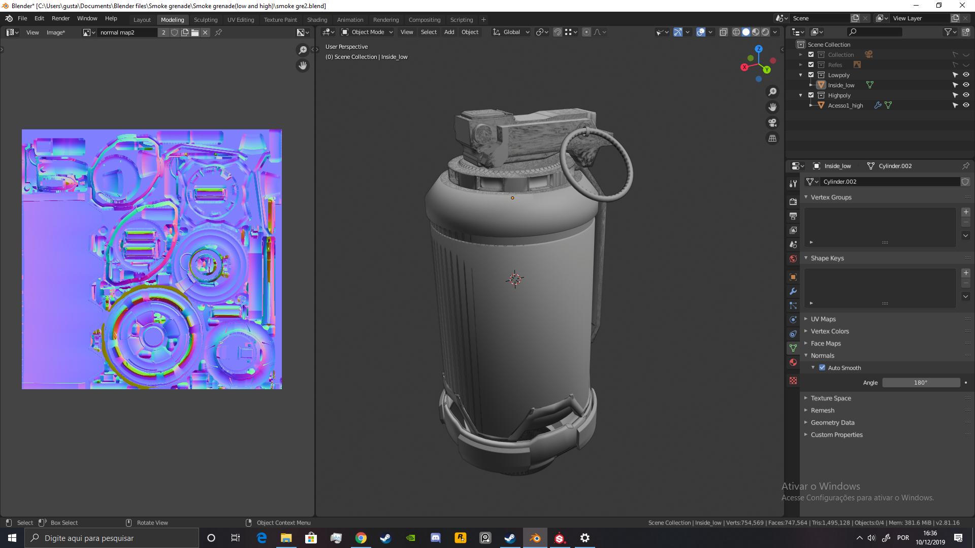The height and width of the screenshot is (548, 975).
Task: Switch perspective/orthographic with grid gizmo
Action: coord(772,138)
